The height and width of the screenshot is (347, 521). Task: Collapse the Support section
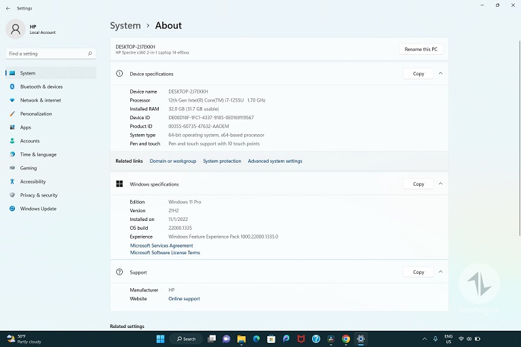click(x=440, y=272)
